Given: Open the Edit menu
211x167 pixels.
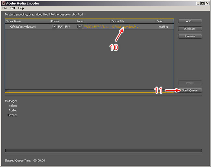Looking at the screenshot, I should point(12,8).
